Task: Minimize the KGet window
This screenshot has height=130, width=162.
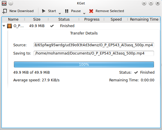Action: 144,3
